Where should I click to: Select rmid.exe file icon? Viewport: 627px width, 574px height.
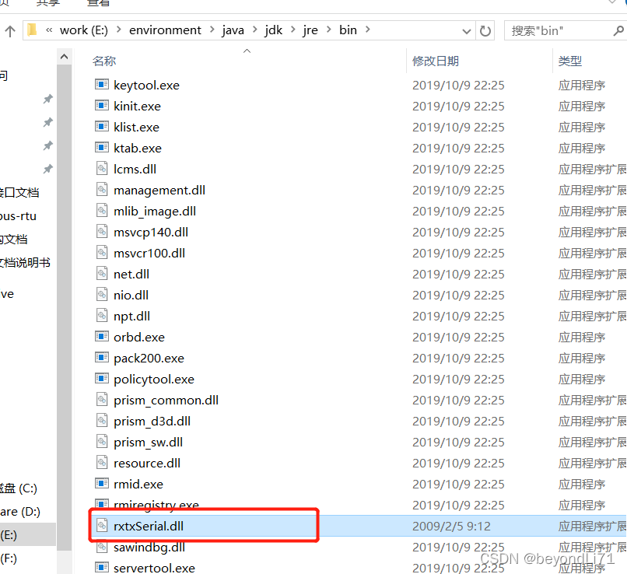102,484
